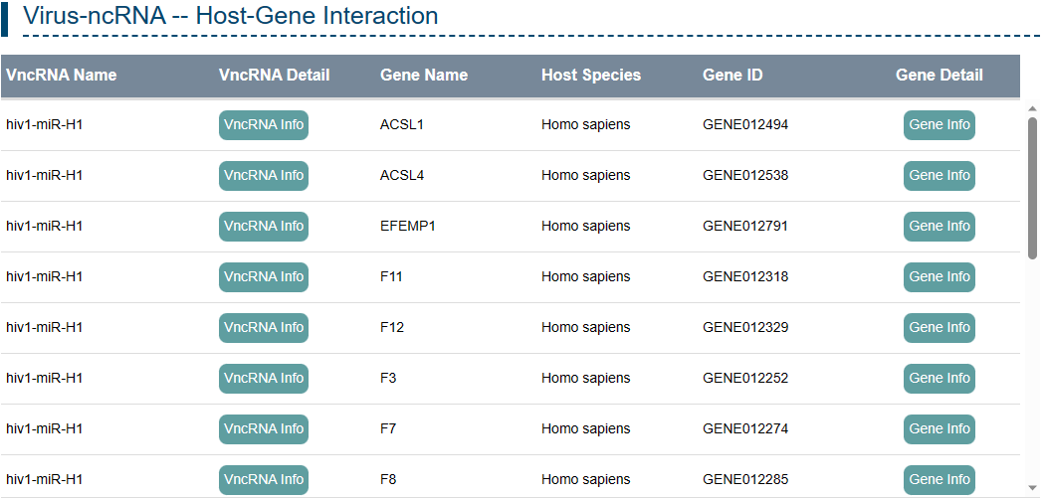Show Gene Info for F11
This screenshot has width=1047, height=499.
point(939,277)
